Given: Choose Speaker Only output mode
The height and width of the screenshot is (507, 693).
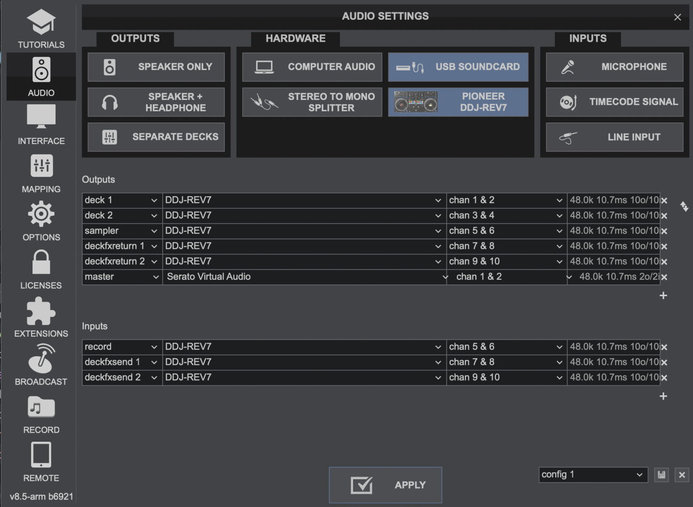Looking at the screenshot, I should 156,67.
